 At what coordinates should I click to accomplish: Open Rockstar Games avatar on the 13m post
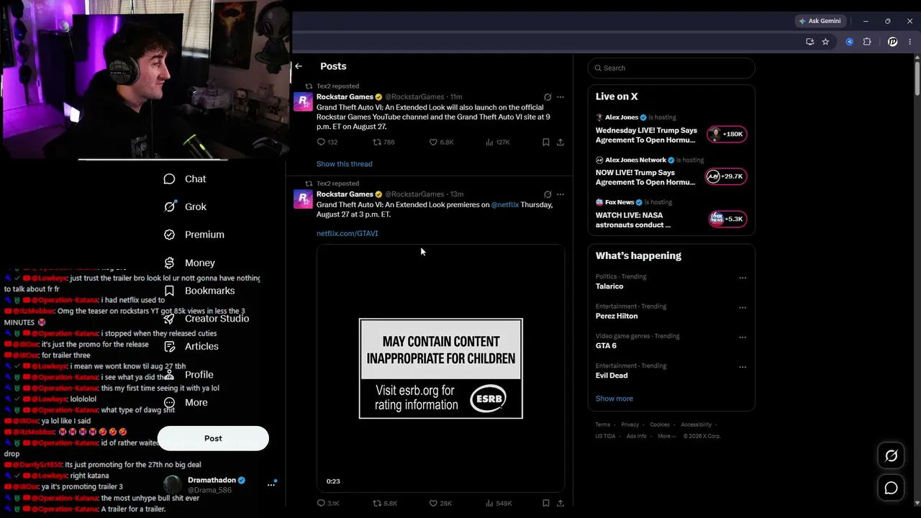(x=303, y=199)
